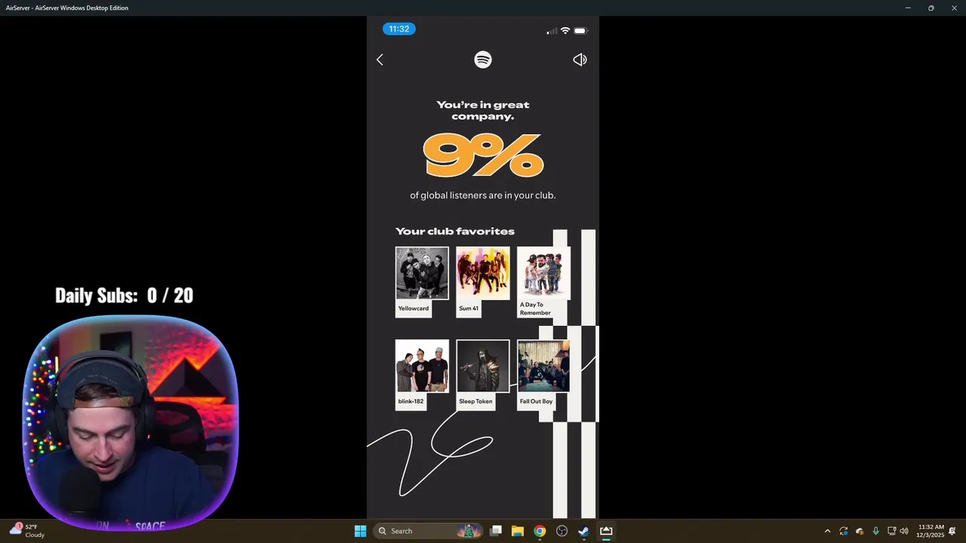Click the phone cellular signal icon
Viewport: 966px width, 543px height.
pyautogui.click(x=552, y=31)
